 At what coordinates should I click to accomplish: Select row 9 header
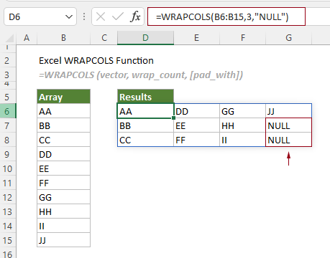pyautogui.click(x=8, y=154)
